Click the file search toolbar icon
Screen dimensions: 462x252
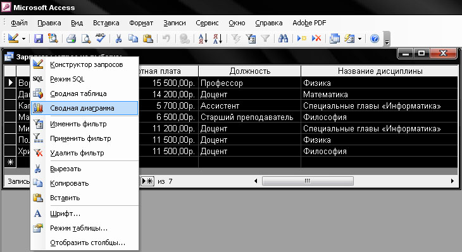[53, 39]
